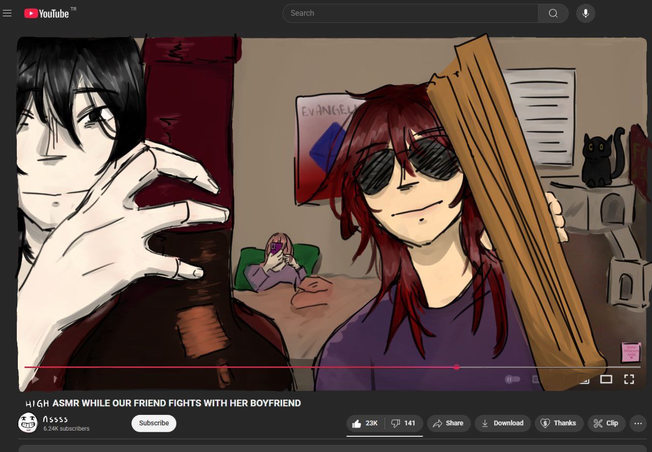Click the channel name link

56,419
